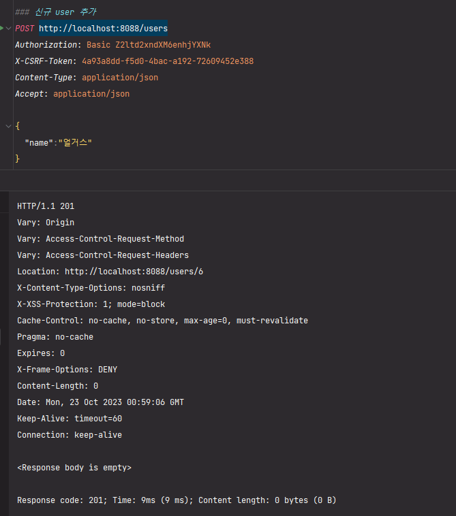Viewport: 456px width, 516px height.
Task: Collapse the POST request fold chevron
Action: tap(9, 29)
